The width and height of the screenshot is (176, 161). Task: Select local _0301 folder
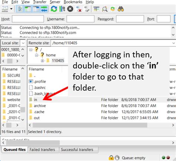click(x=12, y=106)
